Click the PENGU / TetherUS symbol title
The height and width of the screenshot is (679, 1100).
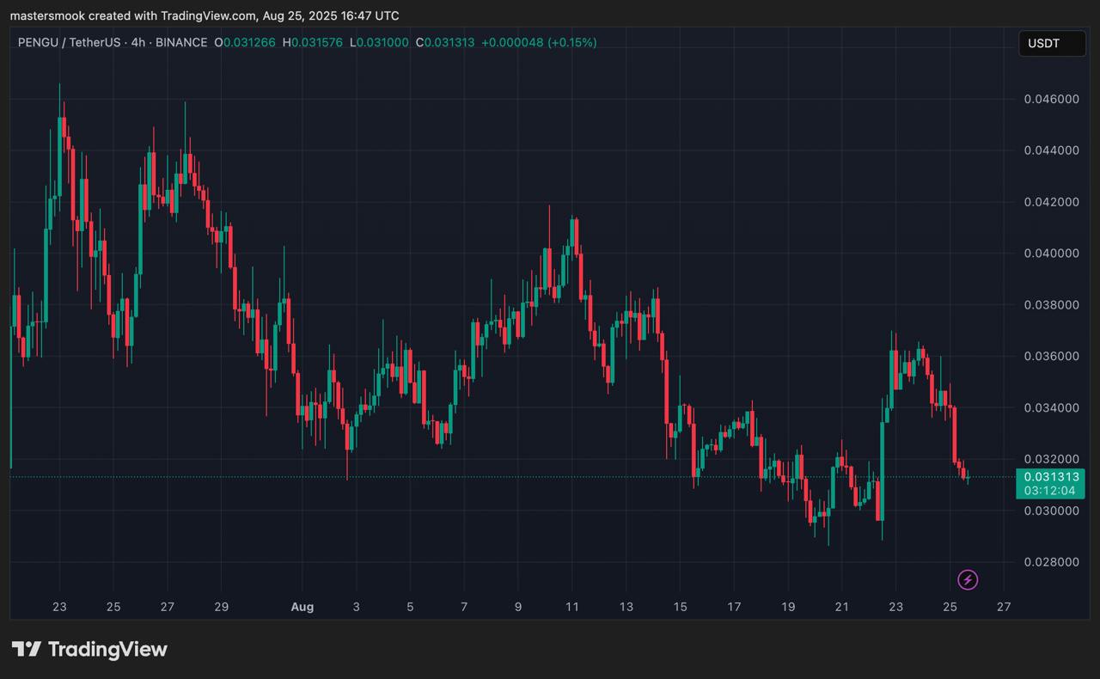[69, 42]
